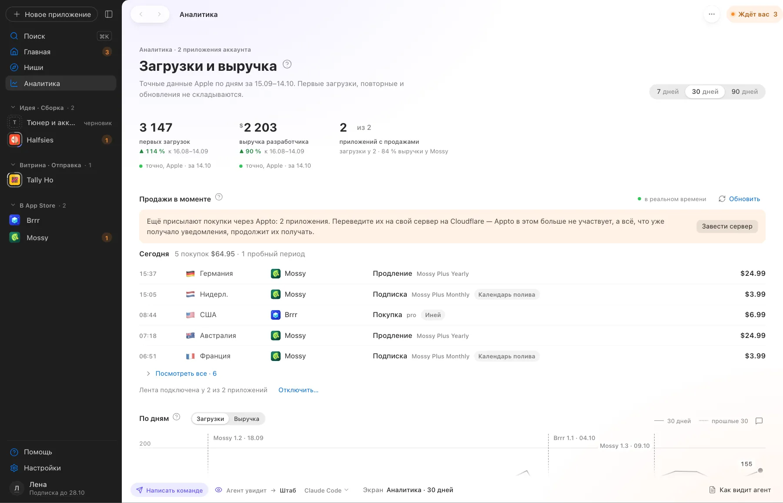Open the Ждёт вас 3 notifications
Viewport: 783px width, 503px height.
pos(754,14)
